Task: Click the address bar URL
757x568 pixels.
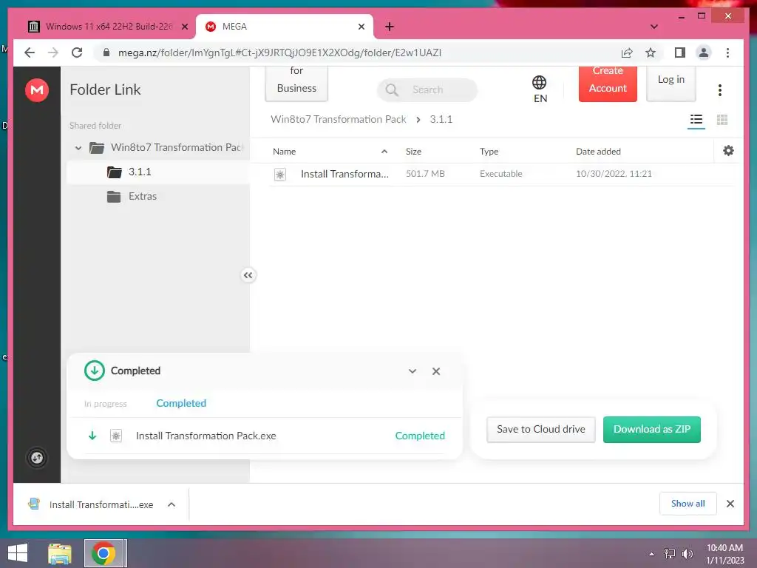Action: click(x=279, y=53)
